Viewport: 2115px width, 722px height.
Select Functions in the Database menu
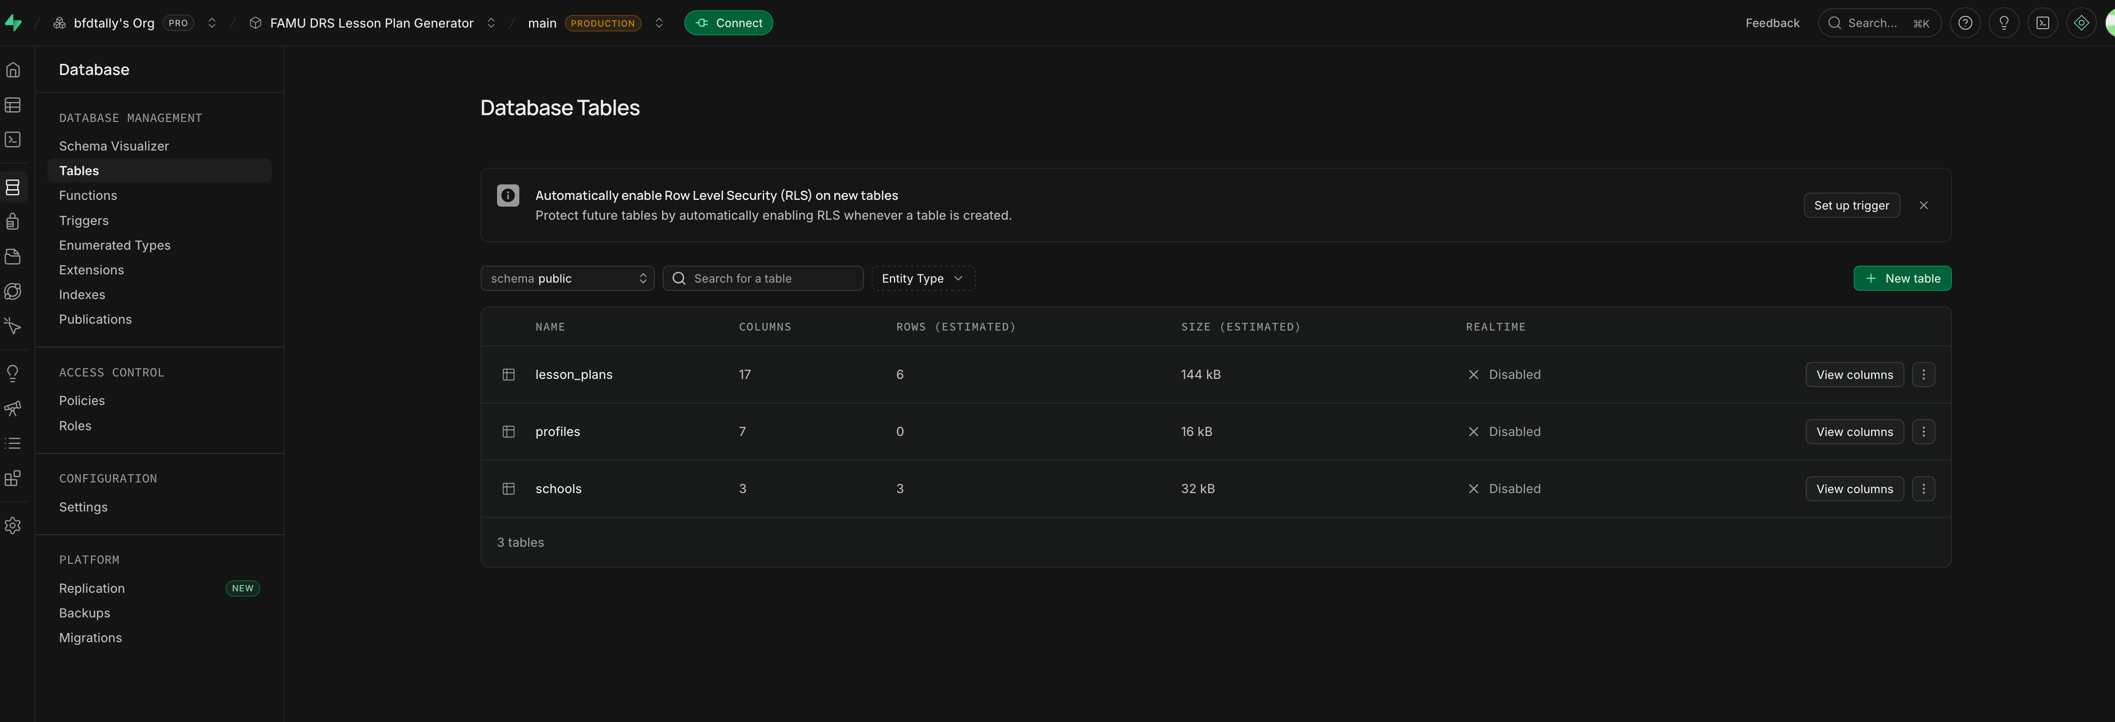(88, 196)
